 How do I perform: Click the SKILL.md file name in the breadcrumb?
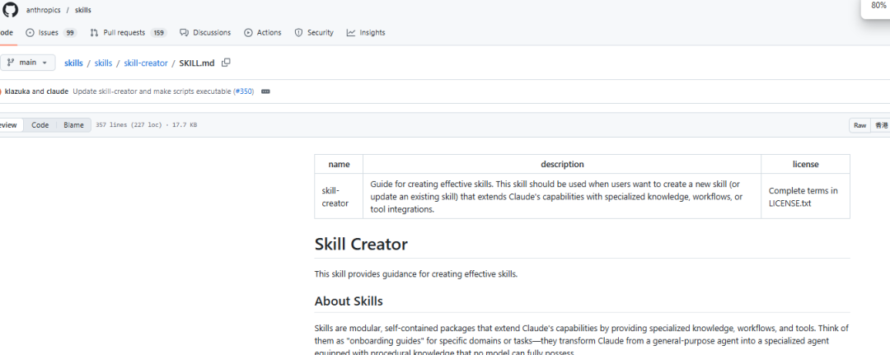[x=197, y=63]
